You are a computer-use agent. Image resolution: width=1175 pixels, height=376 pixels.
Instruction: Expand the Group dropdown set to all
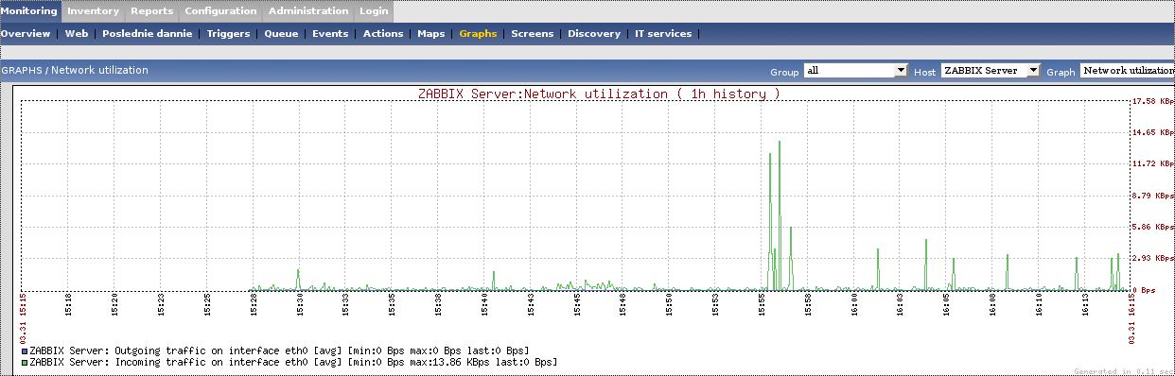[x=855, y=71]
